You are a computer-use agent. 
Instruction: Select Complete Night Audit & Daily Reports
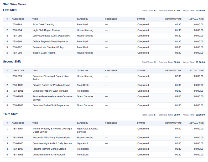point(52,143)
